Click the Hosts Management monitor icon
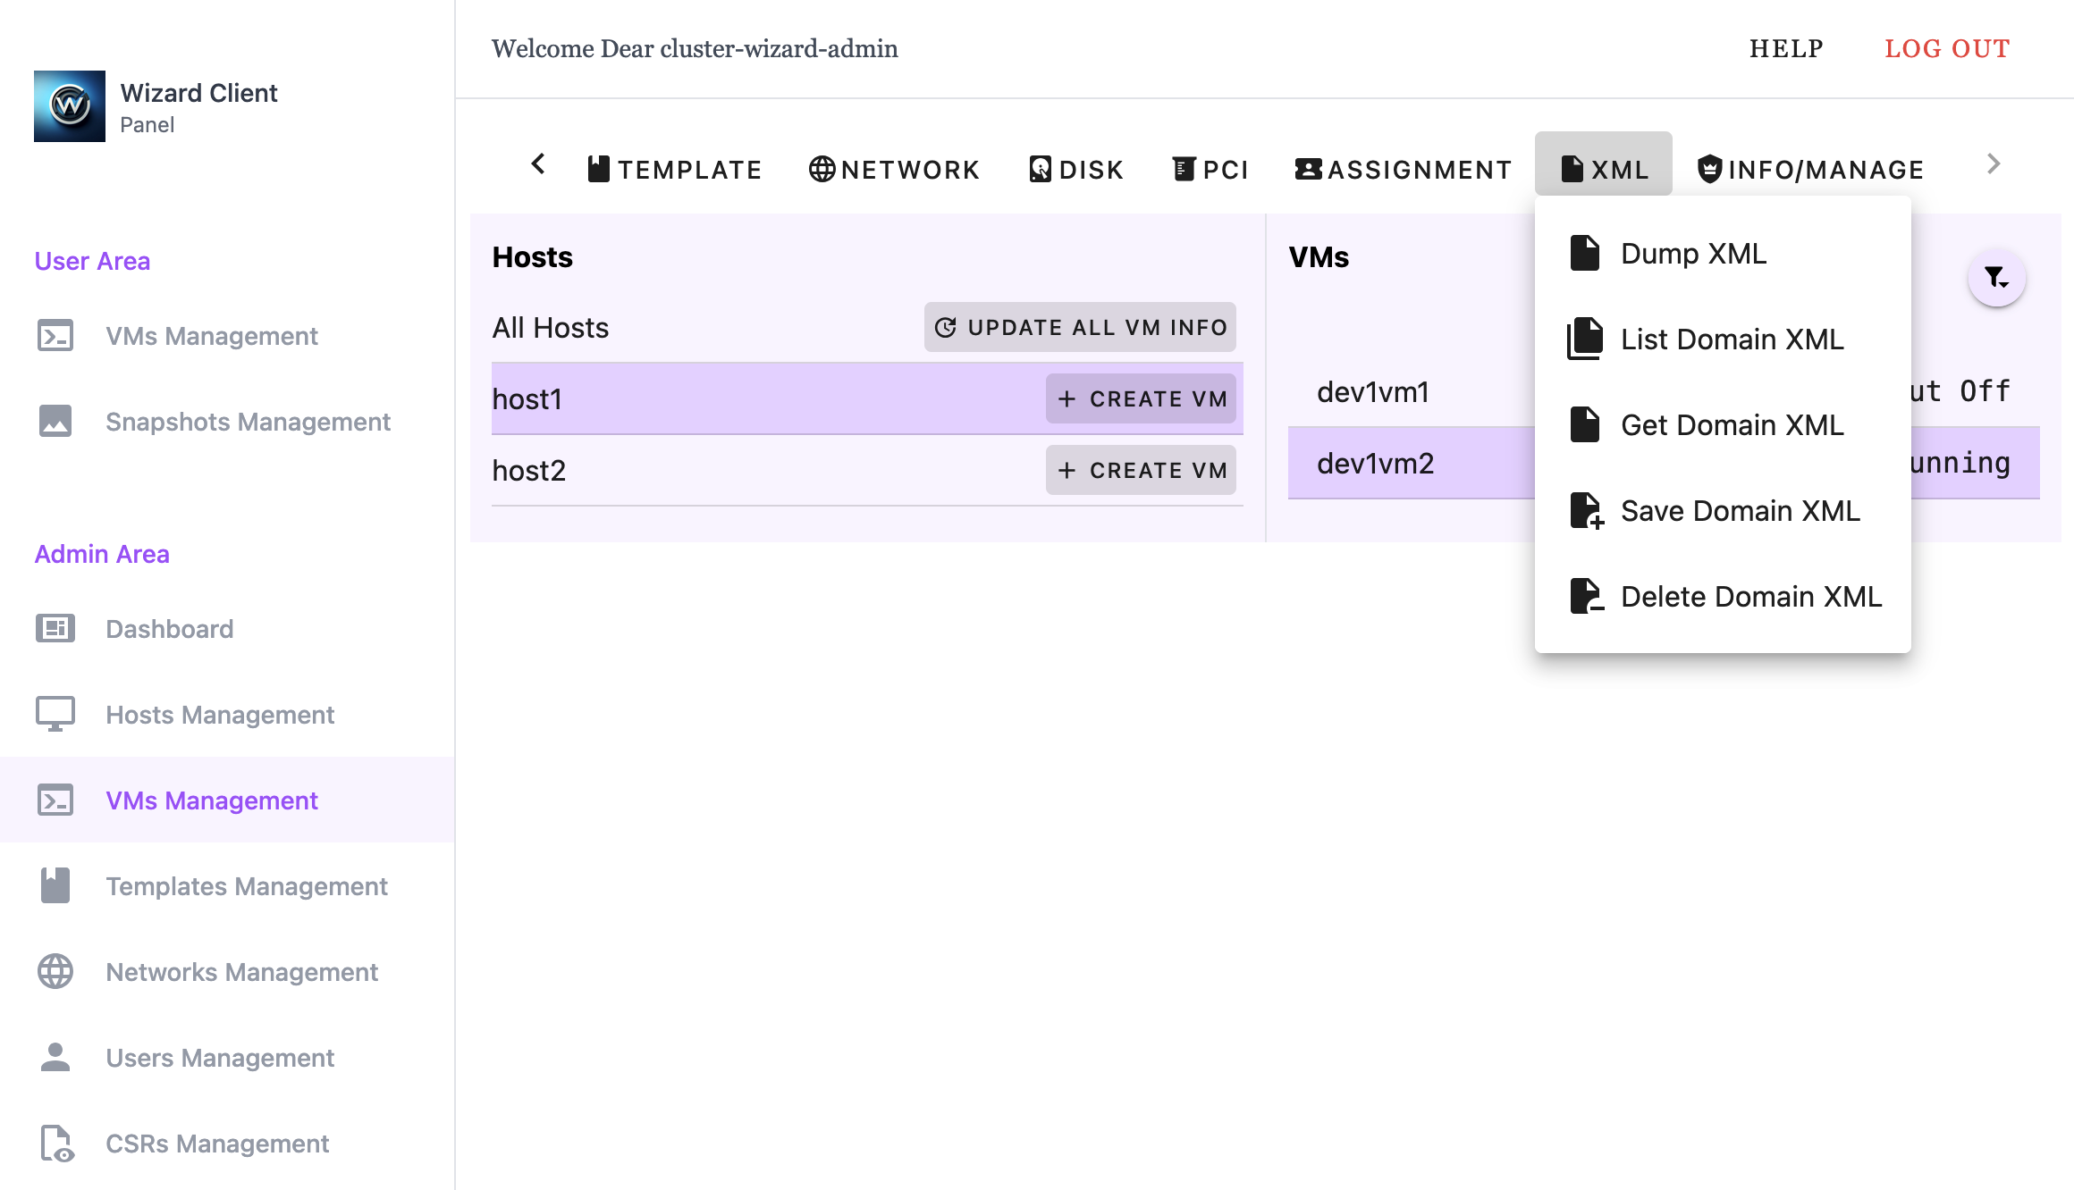The image size is (2074, 1190). click(55, 715)
